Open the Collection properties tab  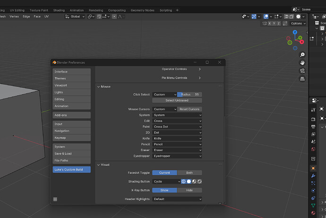[313, 159]
